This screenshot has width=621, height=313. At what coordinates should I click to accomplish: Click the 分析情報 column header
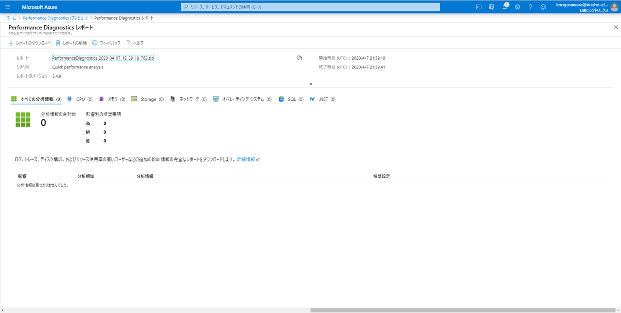click(x=145, y=176)
